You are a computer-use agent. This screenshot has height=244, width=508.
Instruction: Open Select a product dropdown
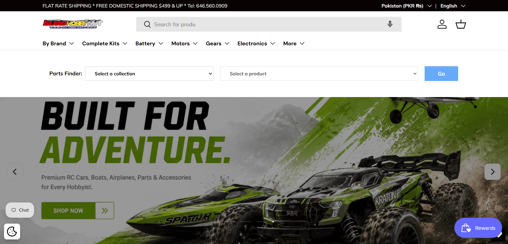(x=319, y=73)
